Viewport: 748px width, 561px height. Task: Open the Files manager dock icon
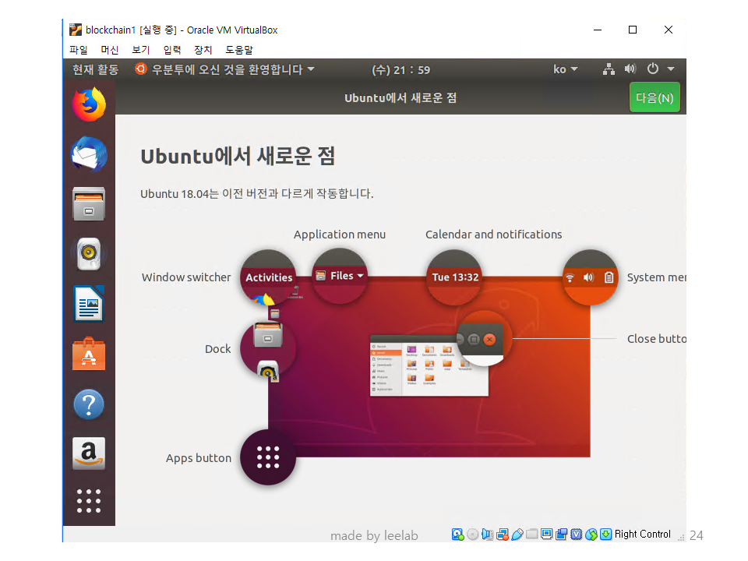pos(89,204)
